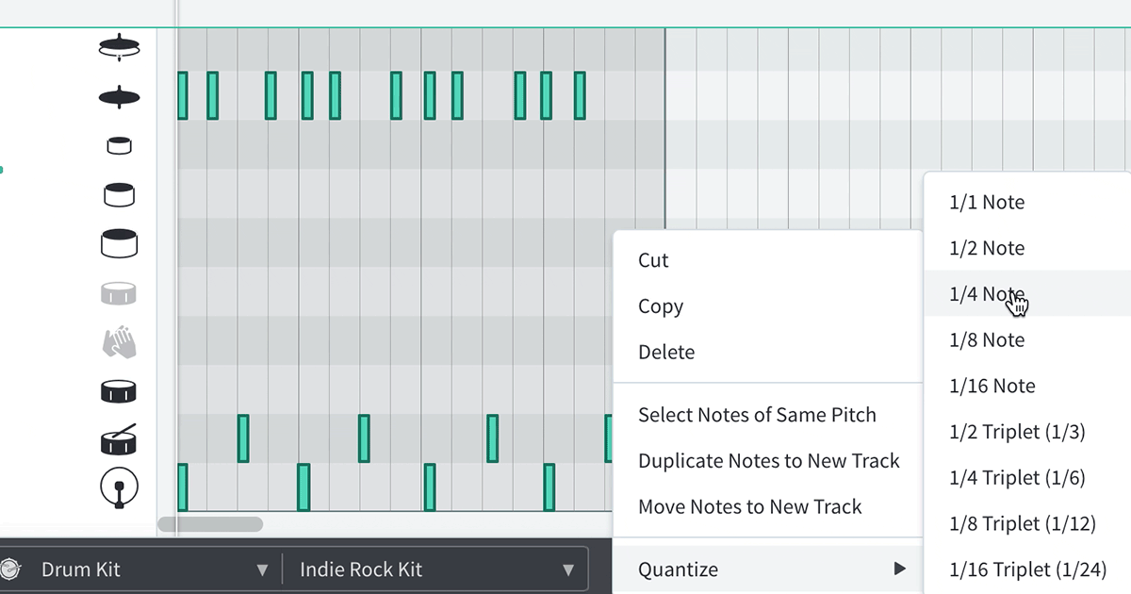Click Duplicate Notes to New Track
This screenshot has height=594, width=1131.
click(768, 461)
